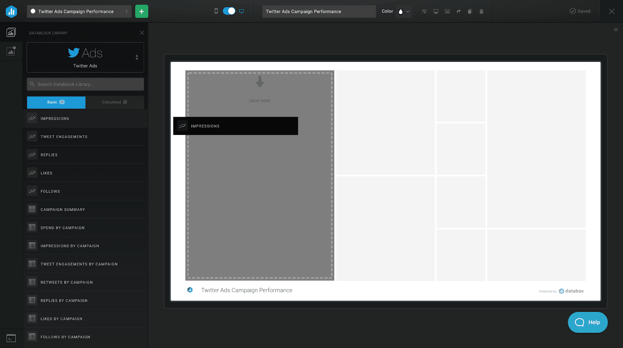
Task: Click the Drop Here placeholder area
Action: 260,175
